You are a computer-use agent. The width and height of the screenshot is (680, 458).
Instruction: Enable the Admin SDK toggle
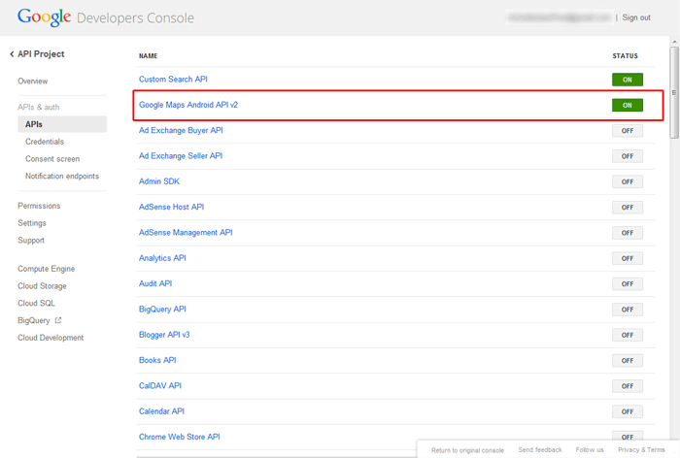627,181
